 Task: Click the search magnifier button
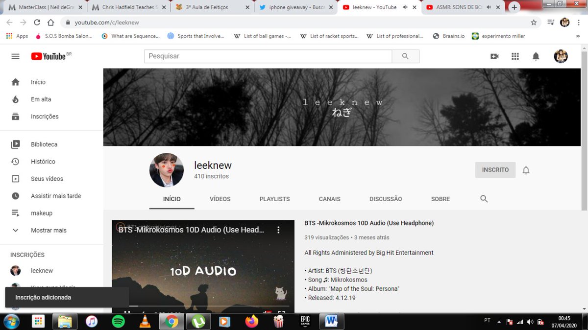405,56
